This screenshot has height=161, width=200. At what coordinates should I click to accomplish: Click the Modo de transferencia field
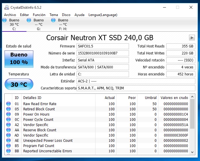click(x=103, y=67)
